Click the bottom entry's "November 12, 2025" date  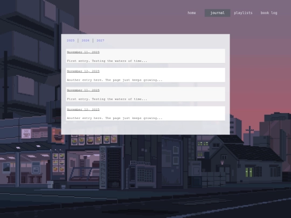(x=83, y=109)
